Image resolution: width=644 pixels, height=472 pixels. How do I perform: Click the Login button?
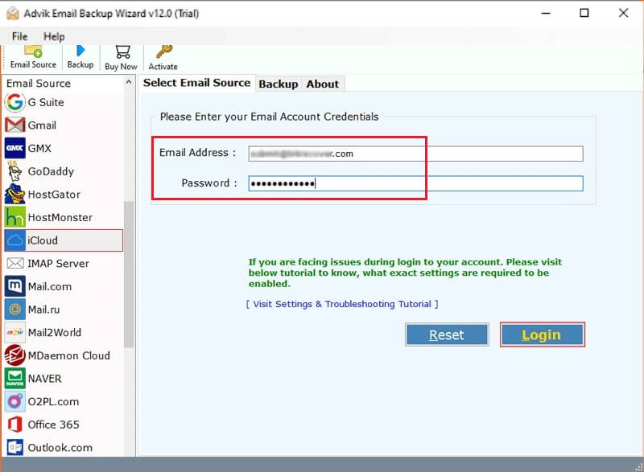pyautogui.click(x=542, y=335)
